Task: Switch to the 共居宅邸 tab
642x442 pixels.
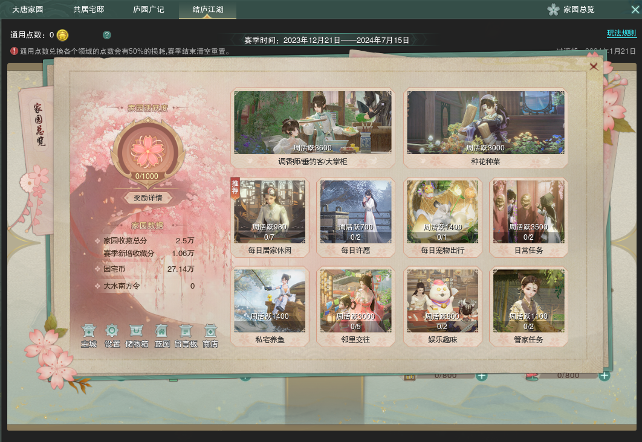Action: [x=89, y=9]
